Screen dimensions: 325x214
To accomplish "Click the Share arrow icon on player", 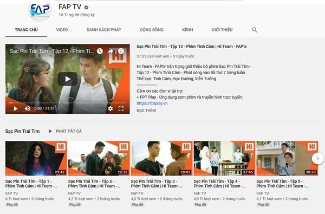I will pos(110,51).
